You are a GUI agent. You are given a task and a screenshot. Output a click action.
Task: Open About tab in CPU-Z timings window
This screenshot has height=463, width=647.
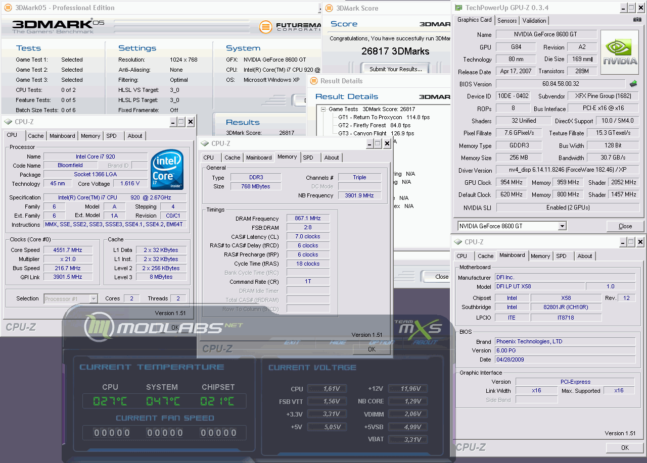pyautogui.click(x=332, y=158)
